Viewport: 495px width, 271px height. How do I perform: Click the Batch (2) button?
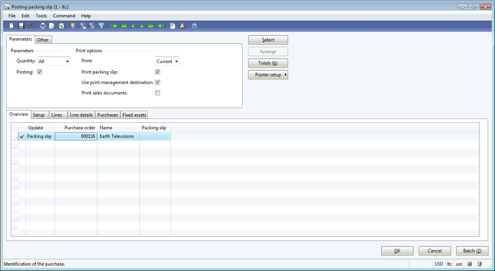click(x=472, y=251)
